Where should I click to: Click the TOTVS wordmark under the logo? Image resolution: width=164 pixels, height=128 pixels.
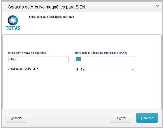(x=13, y=28)
